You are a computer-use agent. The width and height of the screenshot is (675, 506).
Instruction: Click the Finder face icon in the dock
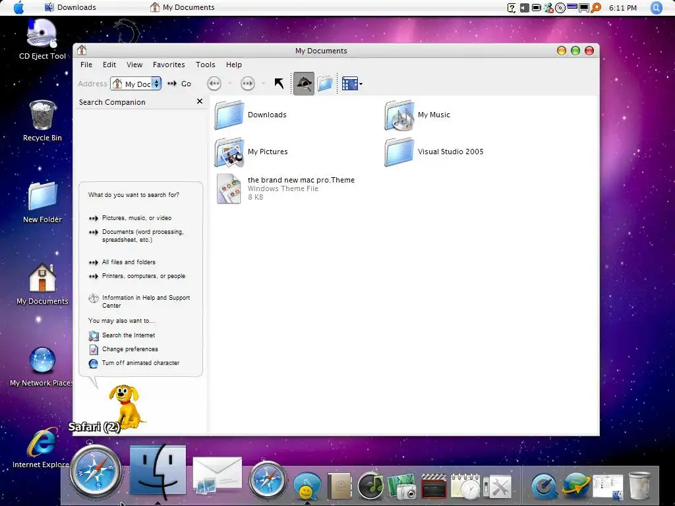click(x=158, y=470)
